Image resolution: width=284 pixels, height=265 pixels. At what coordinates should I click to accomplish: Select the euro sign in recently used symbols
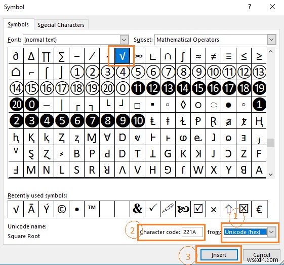point(259,209)
